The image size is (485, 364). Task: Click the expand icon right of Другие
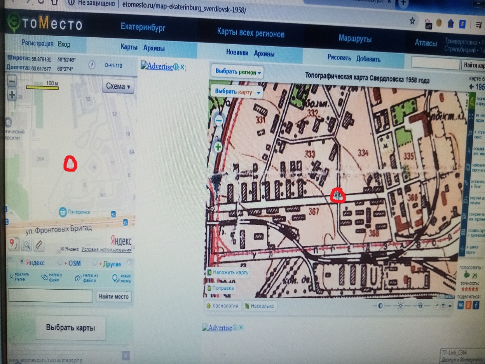[x=130, y=263]
